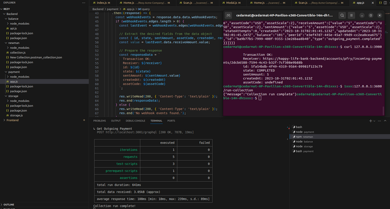Open package.json under the newman folder
Image resolution: width=390 pixels, height=209 pixels.
[44, 67]
